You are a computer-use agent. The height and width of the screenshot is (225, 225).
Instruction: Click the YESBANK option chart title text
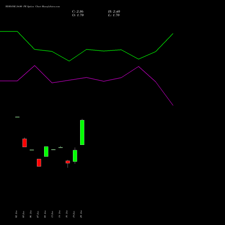32,6
